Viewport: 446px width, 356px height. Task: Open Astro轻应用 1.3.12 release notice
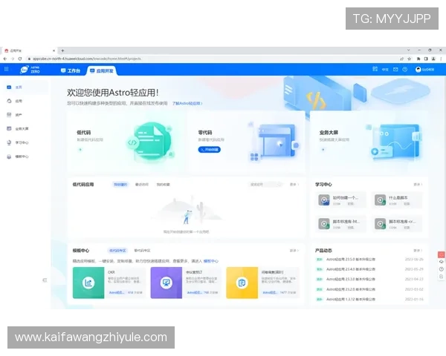[x=351, y=299]
